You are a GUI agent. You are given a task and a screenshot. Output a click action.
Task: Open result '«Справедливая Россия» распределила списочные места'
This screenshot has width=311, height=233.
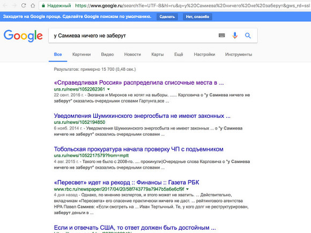139,82
